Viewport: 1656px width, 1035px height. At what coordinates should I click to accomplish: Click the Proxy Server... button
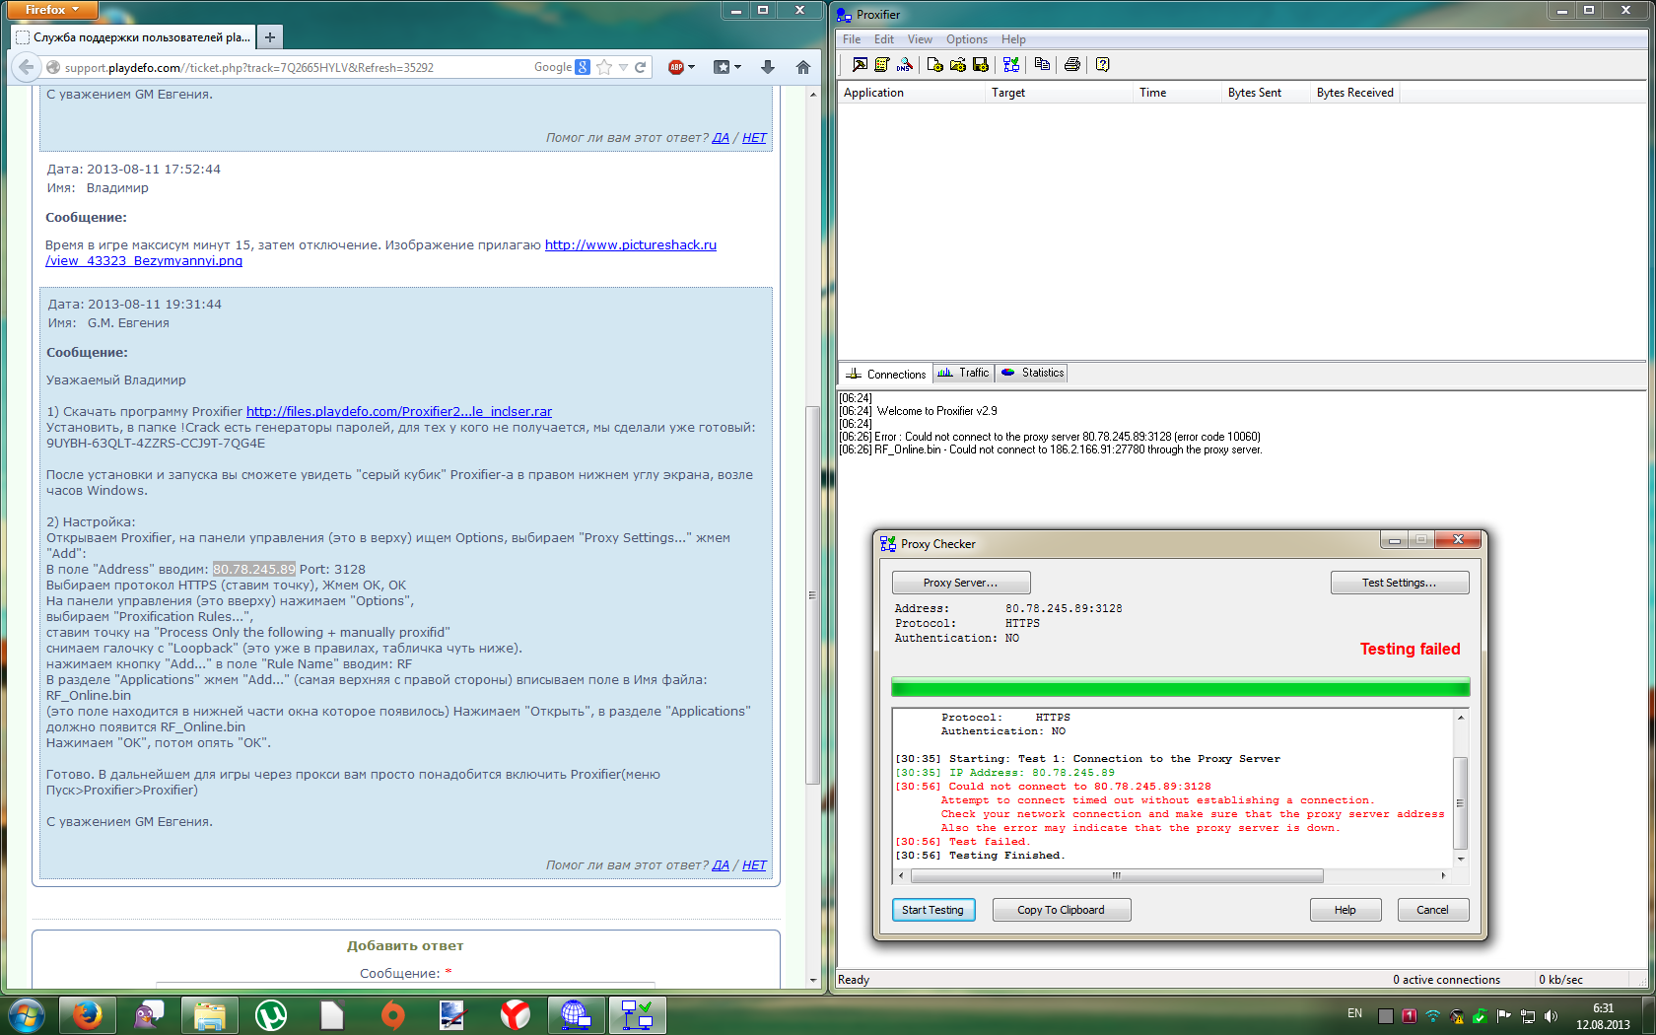(961, 583)
